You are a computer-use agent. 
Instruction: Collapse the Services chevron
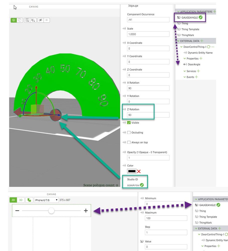coord(185,71)
